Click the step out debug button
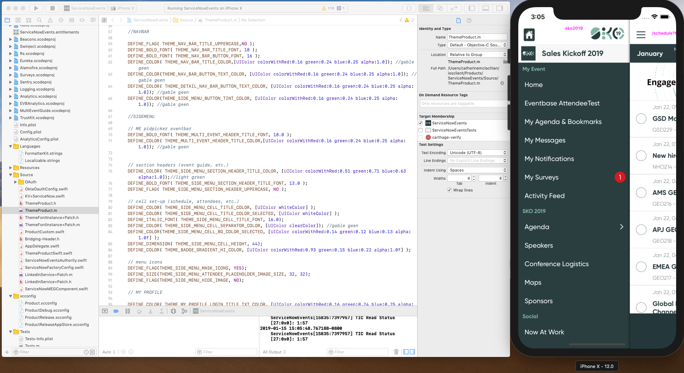 [x=161, y=311]
